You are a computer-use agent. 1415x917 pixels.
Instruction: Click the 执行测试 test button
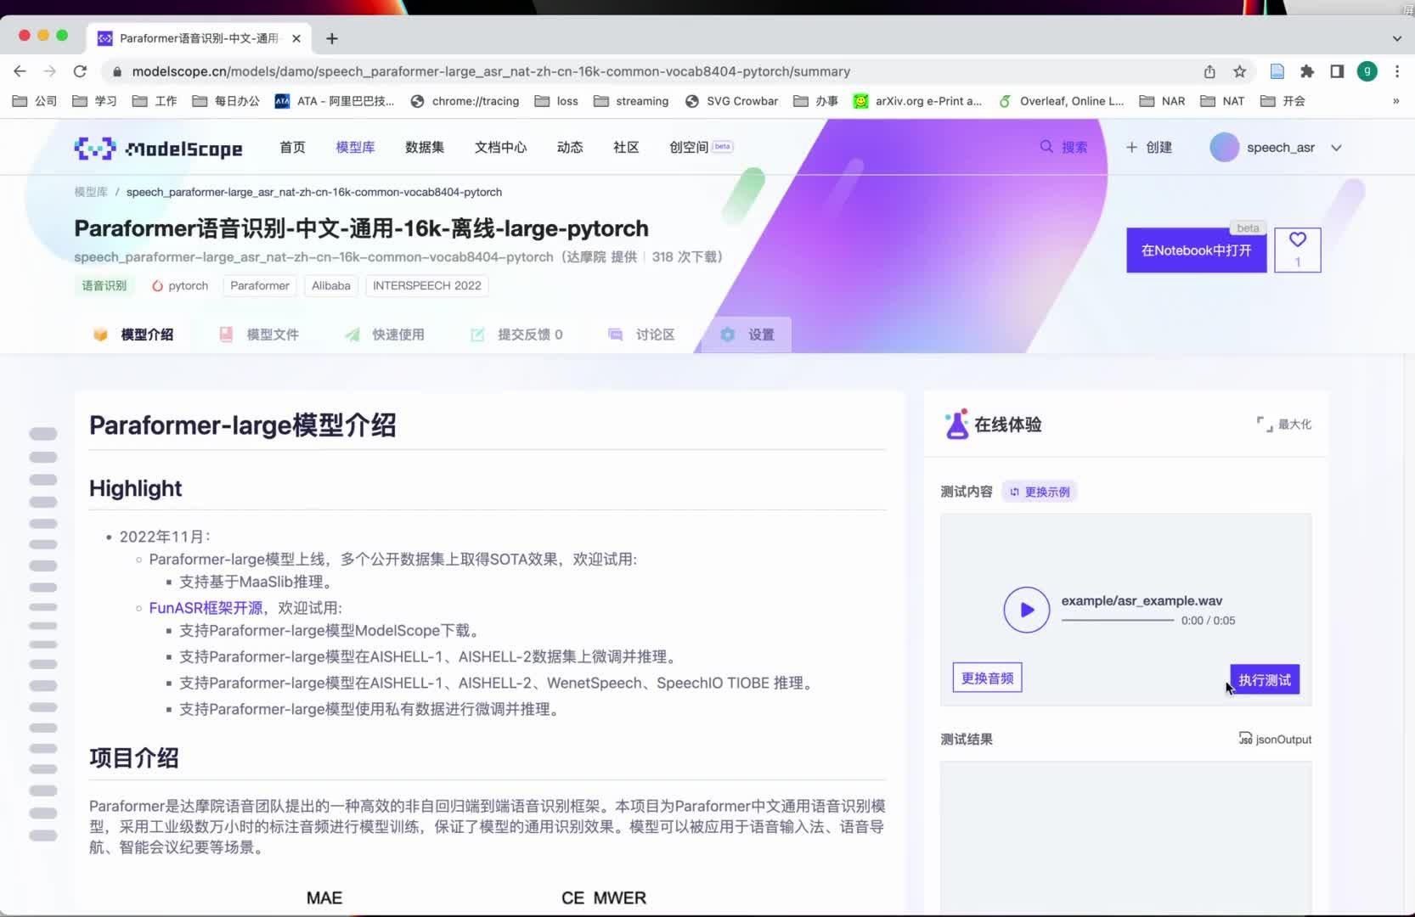[x=1264, y=679]
